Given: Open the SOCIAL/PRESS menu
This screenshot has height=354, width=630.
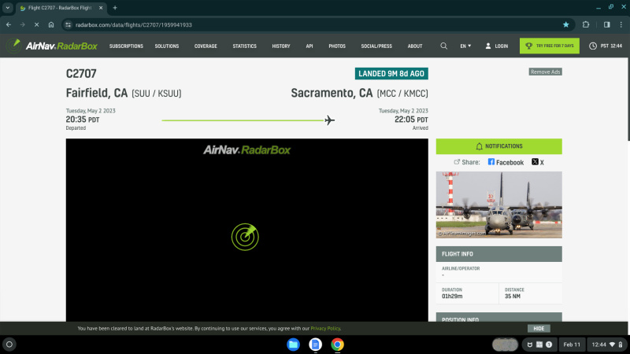Looking at the screenshot, I should (x=376, y=46).
